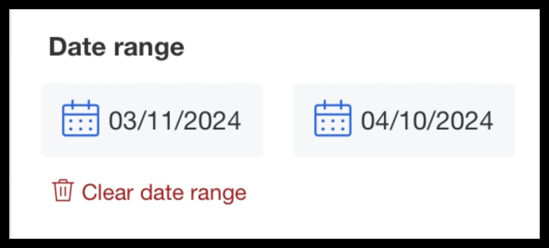The image size is (549, 248).
Task: Click the calendar icon beside 03/11/2024
Action: (x=81, y=119)
